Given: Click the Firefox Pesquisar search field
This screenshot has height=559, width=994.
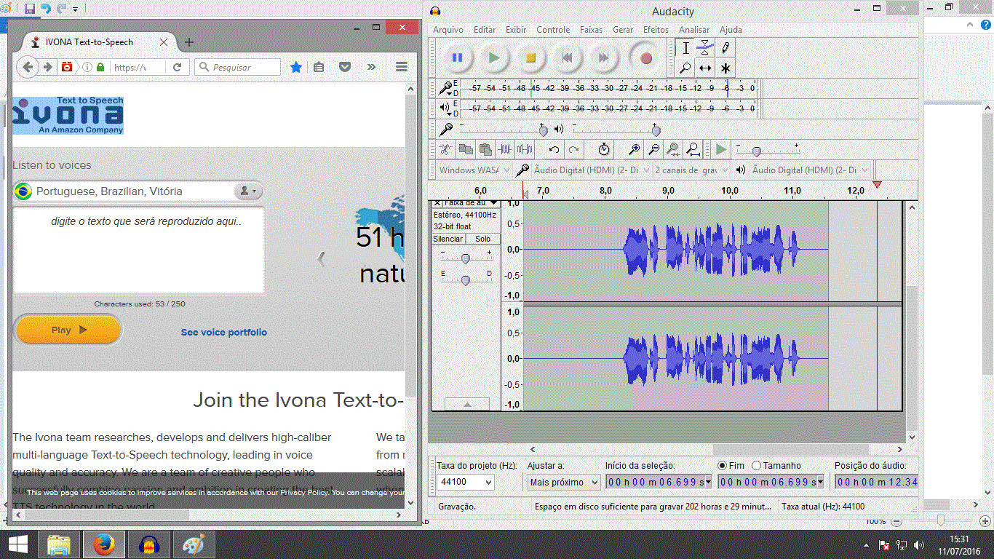Looking at the screenshot, I should 237,67.
